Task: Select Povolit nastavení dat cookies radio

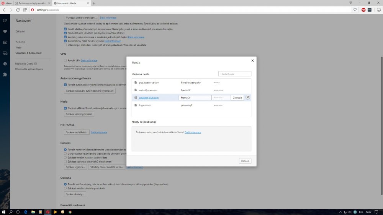Action: coord(65,149)
